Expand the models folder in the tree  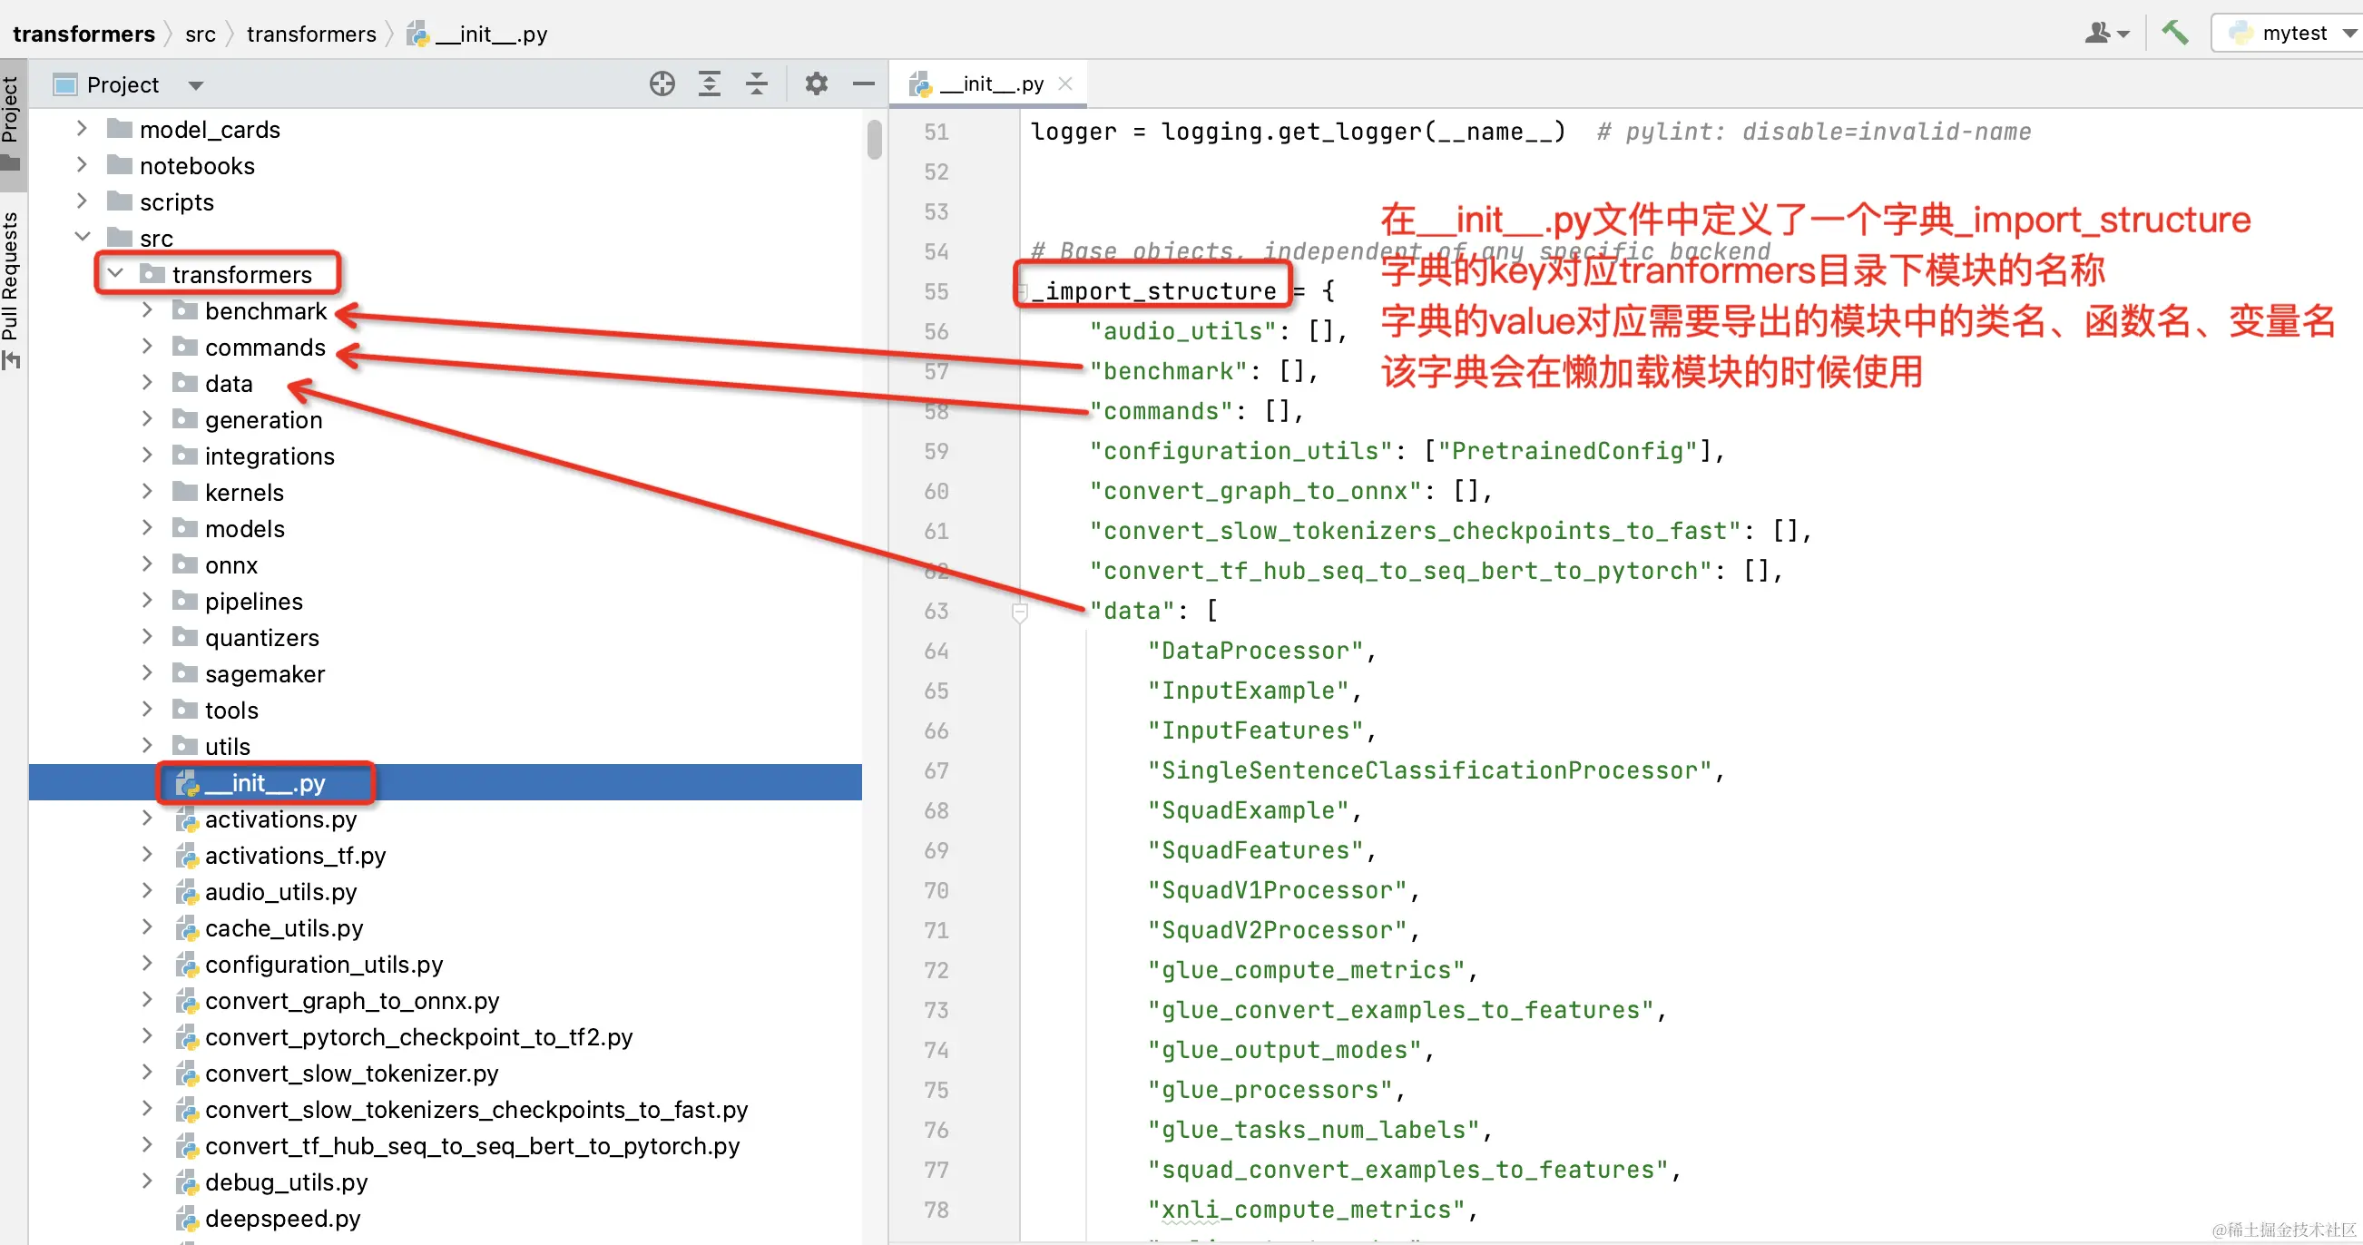tap(147, 528)
